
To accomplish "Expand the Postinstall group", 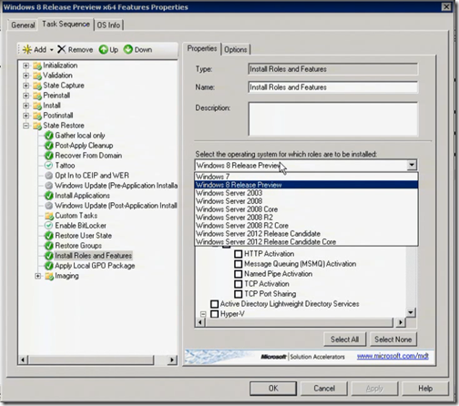I will click(x=26, y=116).
